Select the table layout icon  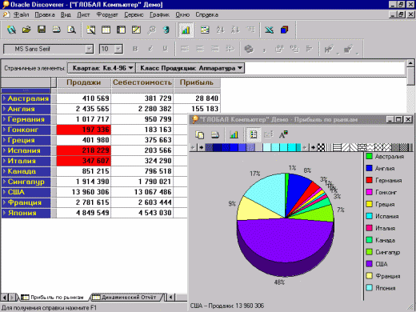(106, 30)
